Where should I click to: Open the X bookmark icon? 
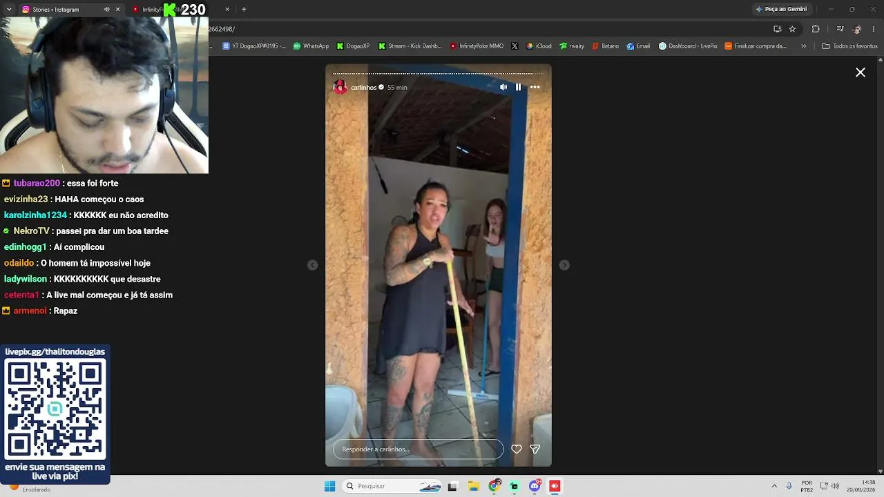[x=515, y=46]
